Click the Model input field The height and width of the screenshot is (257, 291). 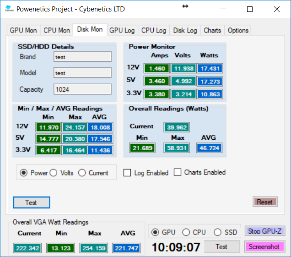pos(82,73)
